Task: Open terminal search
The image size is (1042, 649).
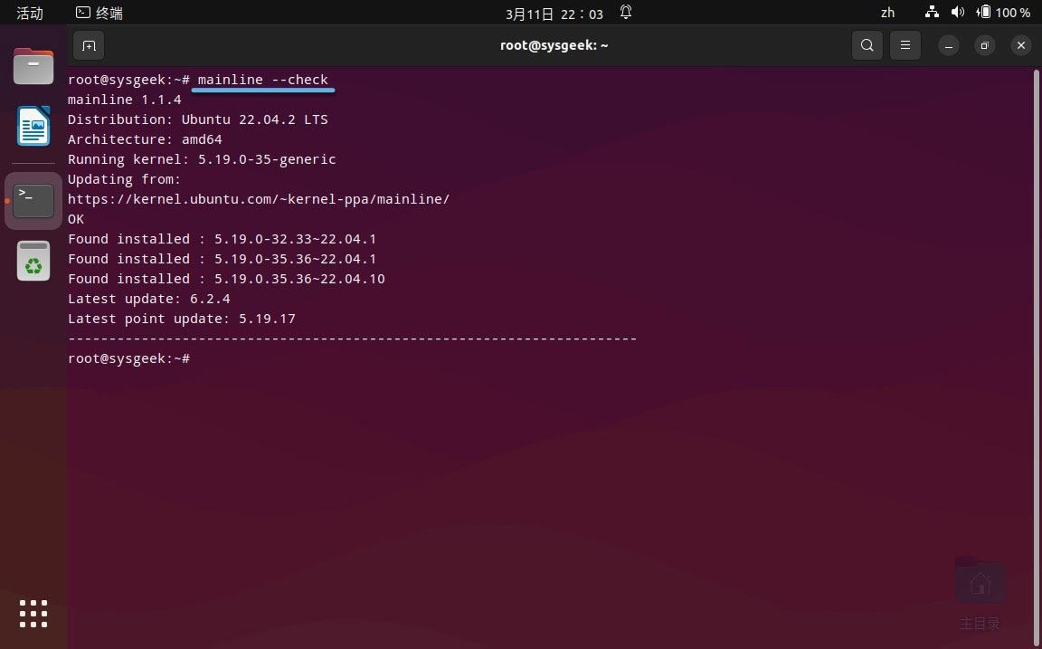Action: pyautogui.click(x=867, y=45)
